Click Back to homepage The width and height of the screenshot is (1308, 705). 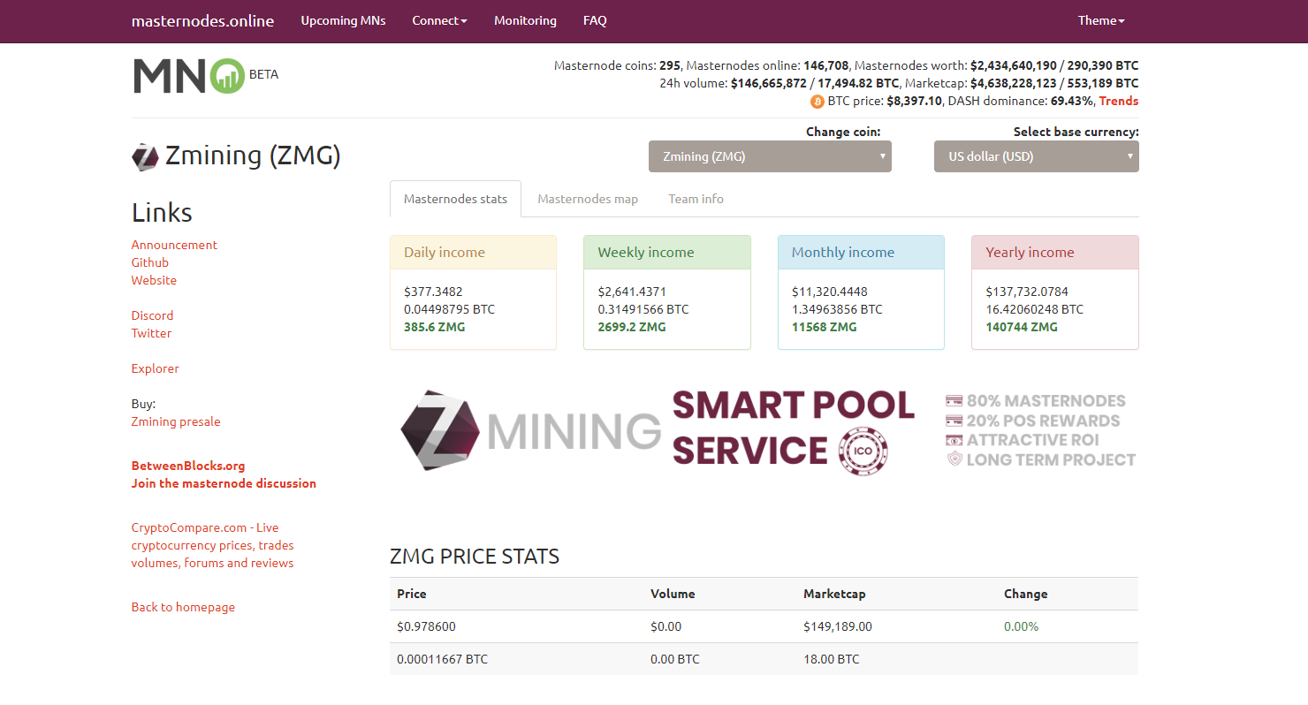click(183, 607)
